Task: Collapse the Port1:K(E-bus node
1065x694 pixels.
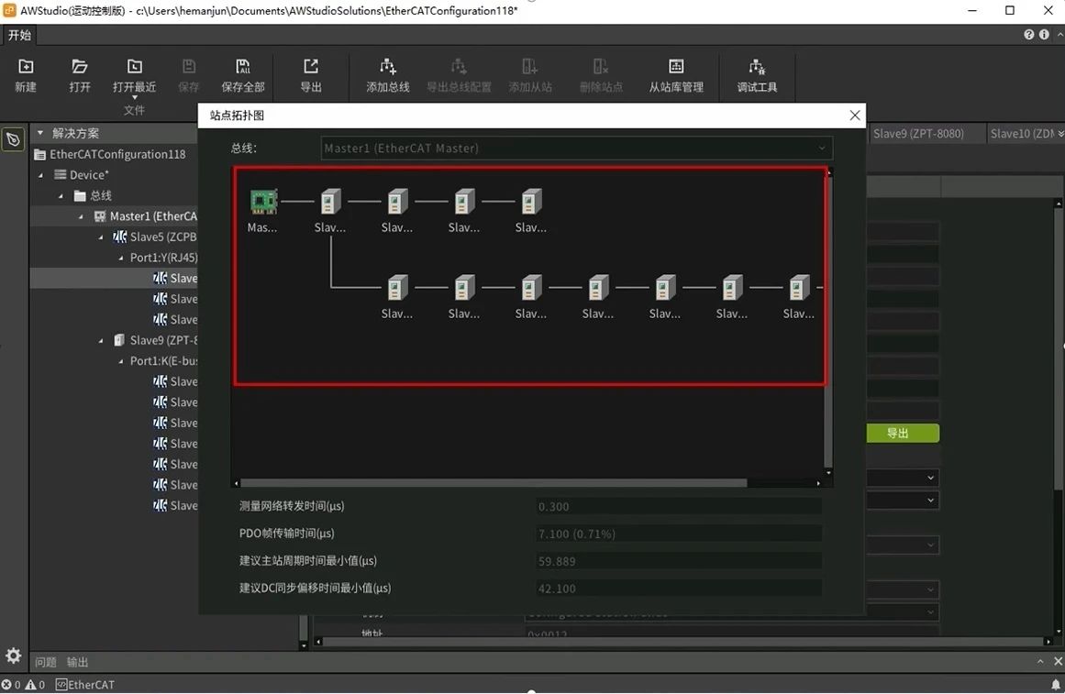Action: point(122,361)
